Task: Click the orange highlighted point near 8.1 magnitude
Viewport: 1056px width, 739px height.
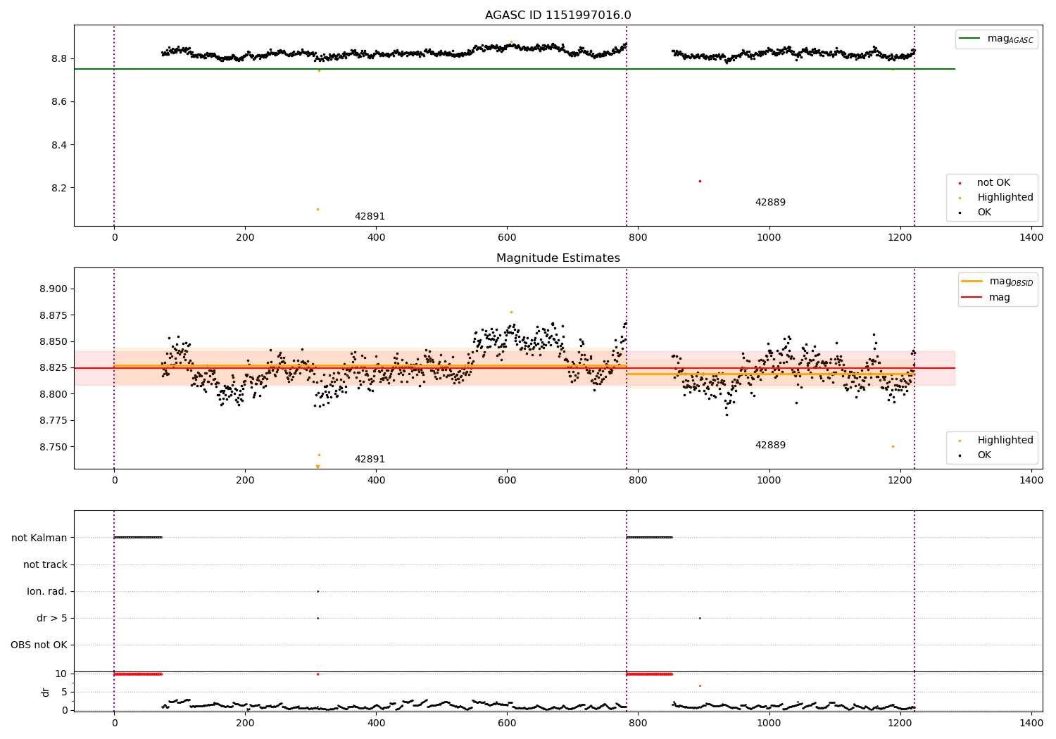Action: [x=318, y=209]
